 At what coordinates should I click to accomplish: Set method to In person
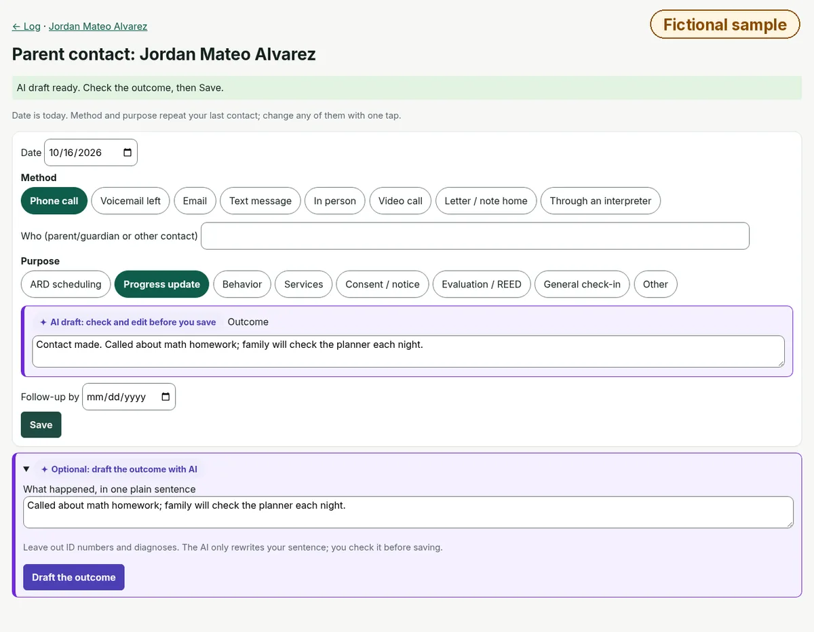click(x=335, y=201)
